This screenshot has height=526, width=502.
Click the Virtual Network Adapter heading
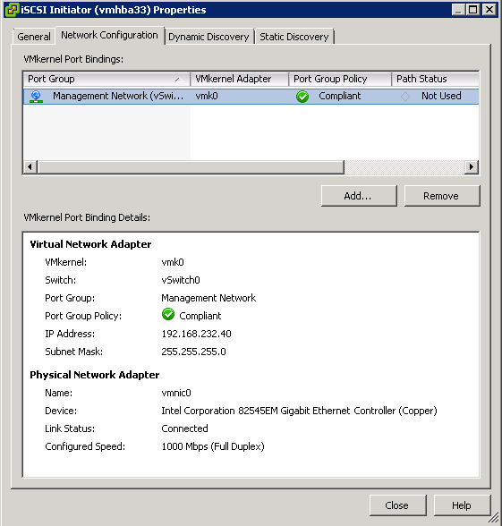coord(90,244)
